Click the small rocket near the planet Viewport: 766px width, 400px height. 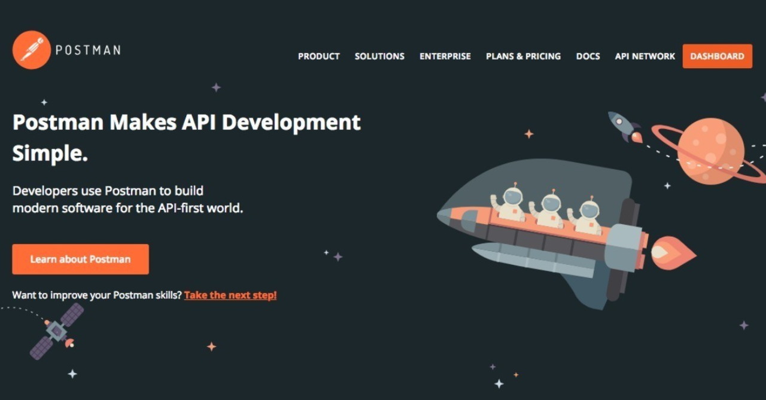tap(625, 126)
